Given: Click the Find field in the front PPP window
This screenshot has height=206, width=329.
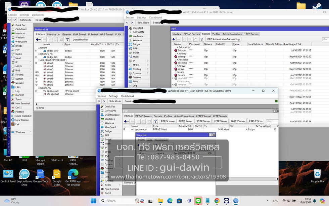Looking at the screenshot, I should point(272,121).
